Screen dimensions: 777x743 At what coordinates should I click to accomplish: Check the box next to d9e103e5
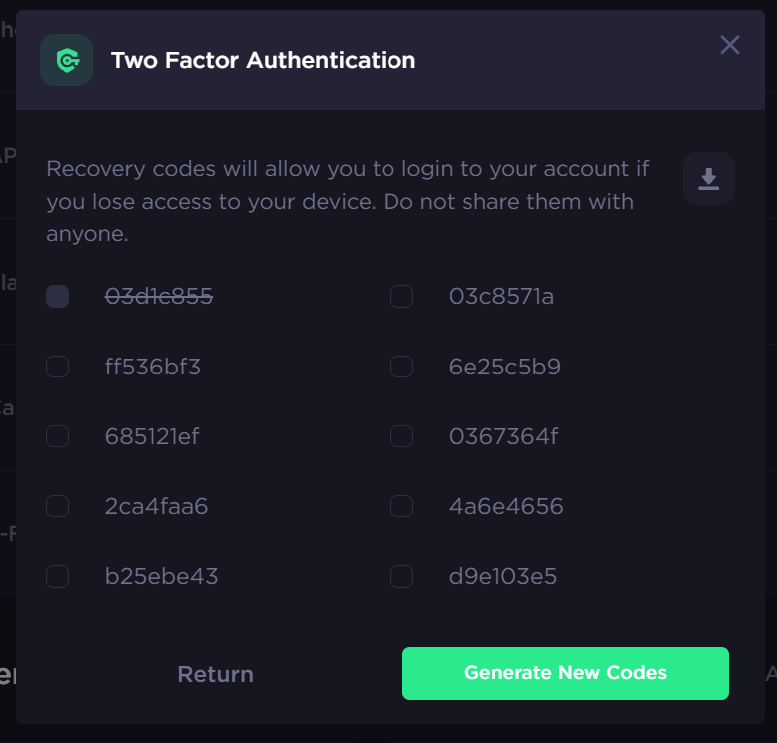(401, 576)
